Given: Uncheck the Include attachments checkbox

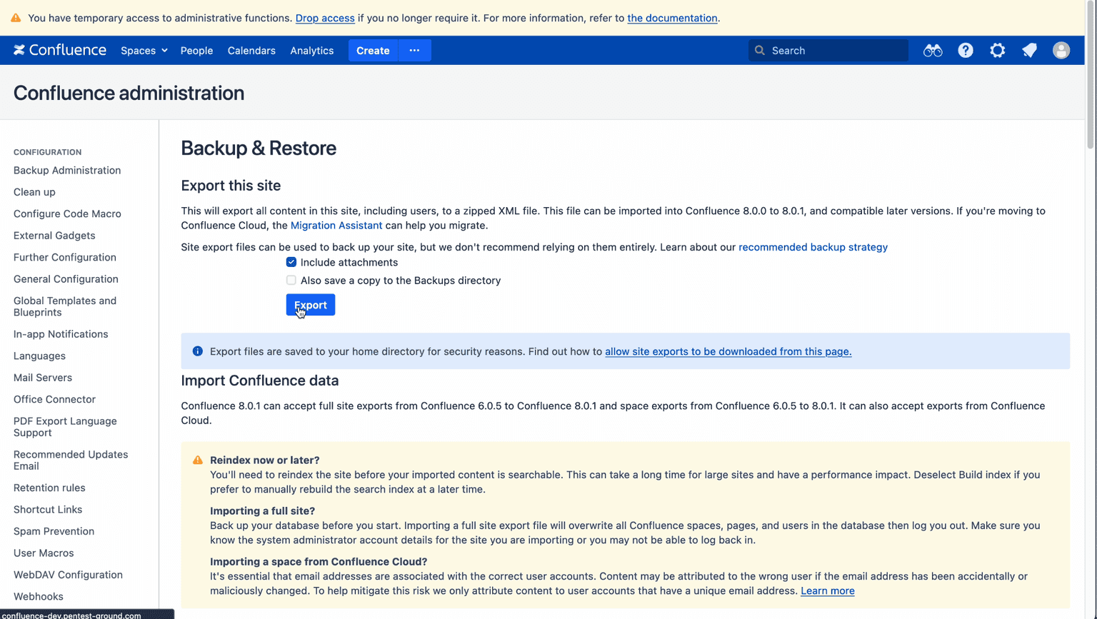Looking at the screenshot, I should click(x=291, y=262).
